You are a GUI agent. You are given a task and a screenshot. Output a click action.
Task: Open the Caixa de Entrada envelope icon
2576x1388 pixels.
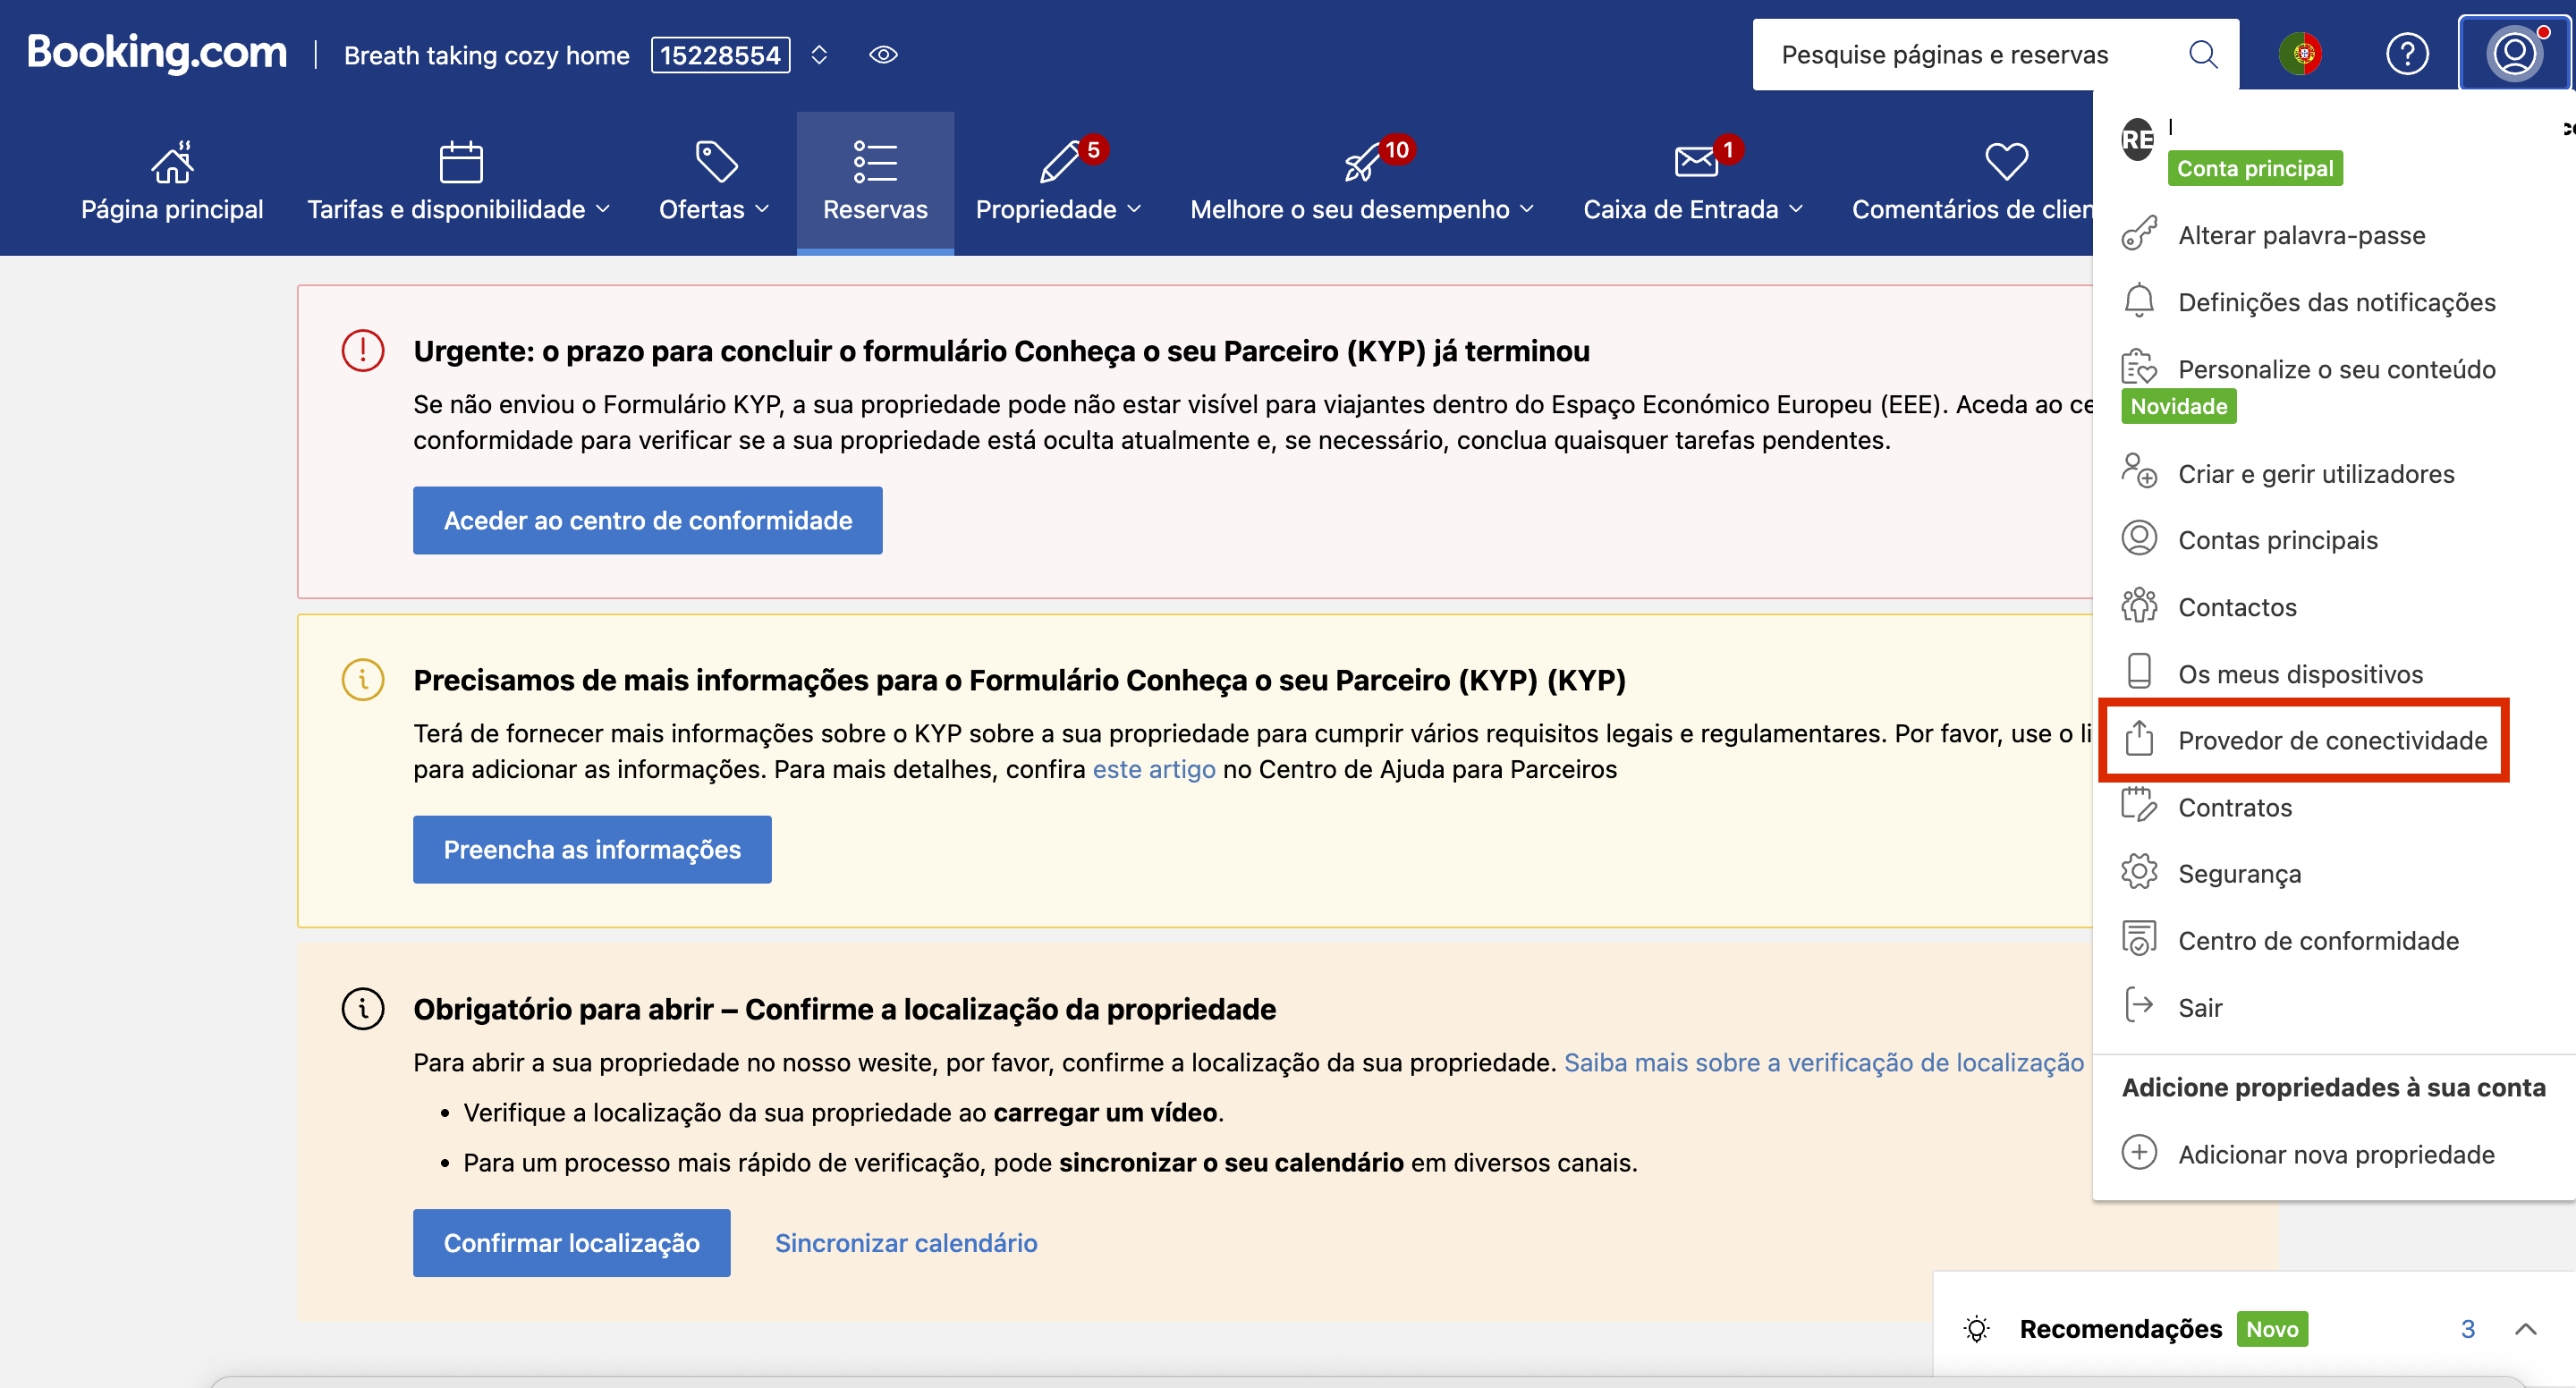point(1696,162)
